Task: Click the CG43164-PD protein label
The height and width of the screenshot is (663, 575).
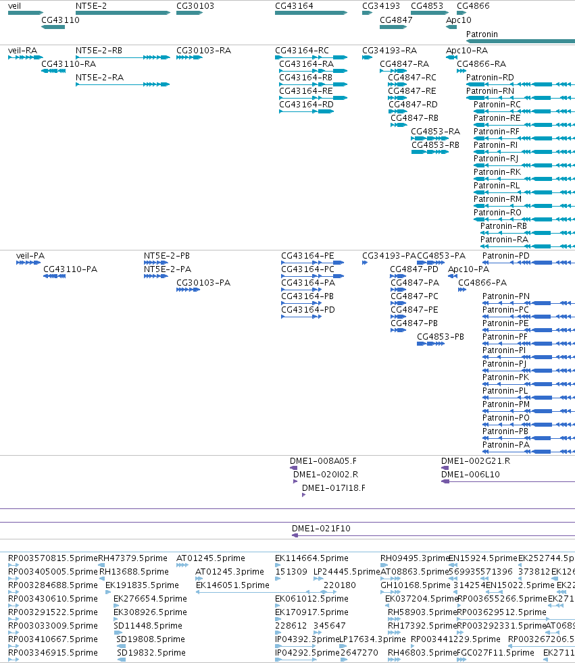Action: pyautogui.click(x=308, y=310)
